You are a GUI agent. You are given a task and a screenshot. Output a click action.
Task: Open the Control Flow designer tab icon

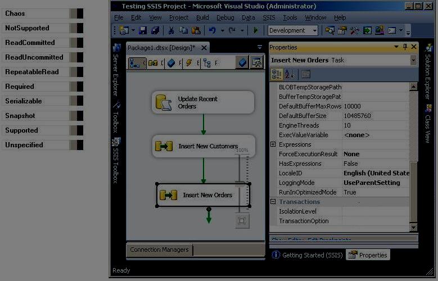[134, 63]
